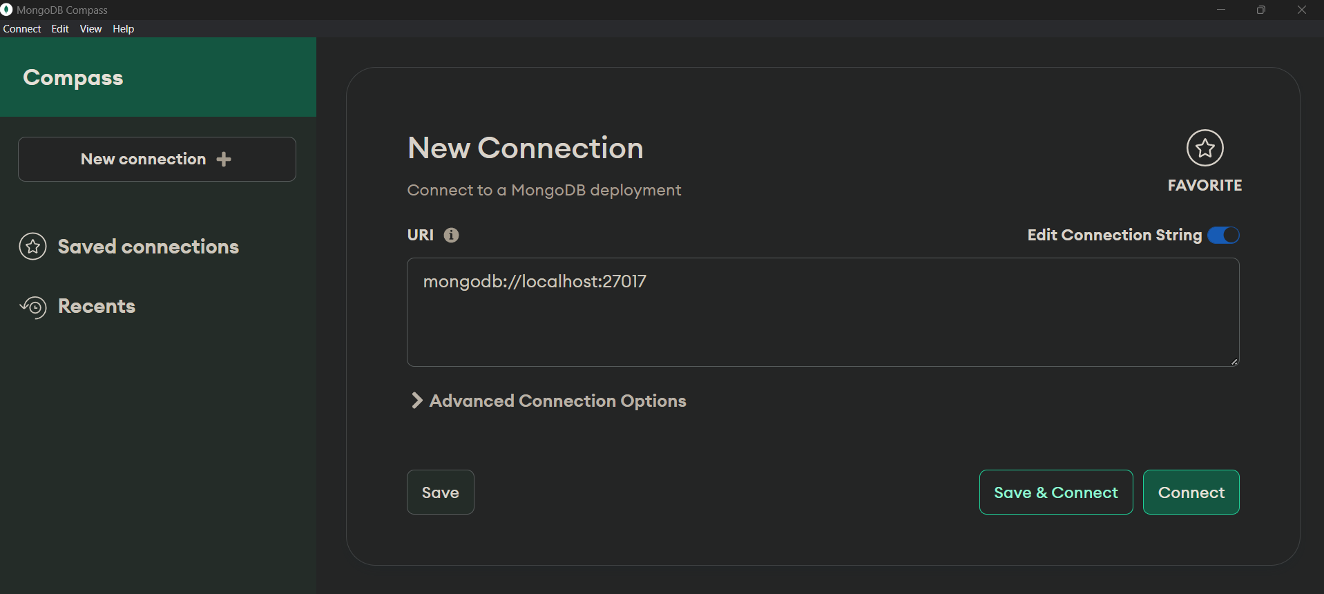Minimize the MongoDB Compass window
1324x594 pixels.
click(1221, 10)
